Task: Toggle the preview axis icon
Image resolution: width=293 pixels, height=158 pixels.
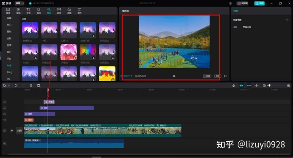Action: click(x=256, y=85)
